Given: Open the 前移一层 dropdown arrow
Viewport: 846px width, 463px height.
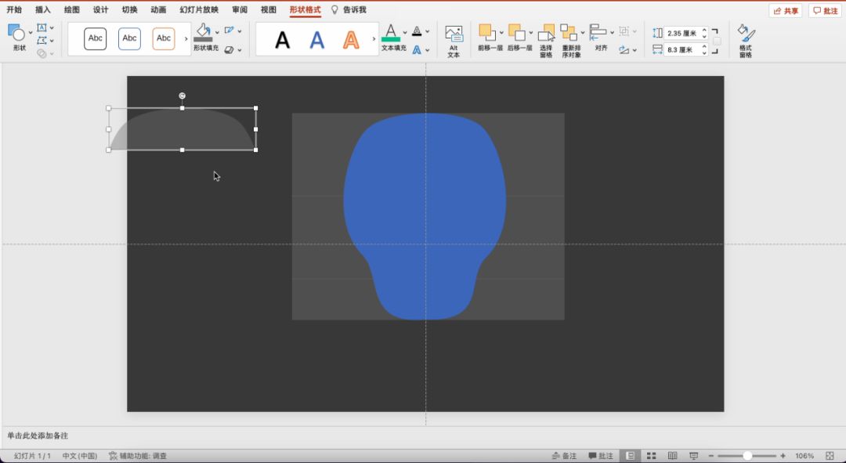Looking at the screenshot, I should pyautogui.click(x=501, y=33).
